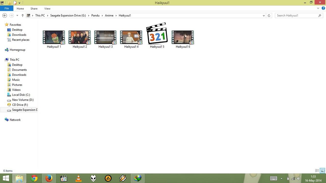Select the Haikyuu!! 3 video file

click(105, 39)
